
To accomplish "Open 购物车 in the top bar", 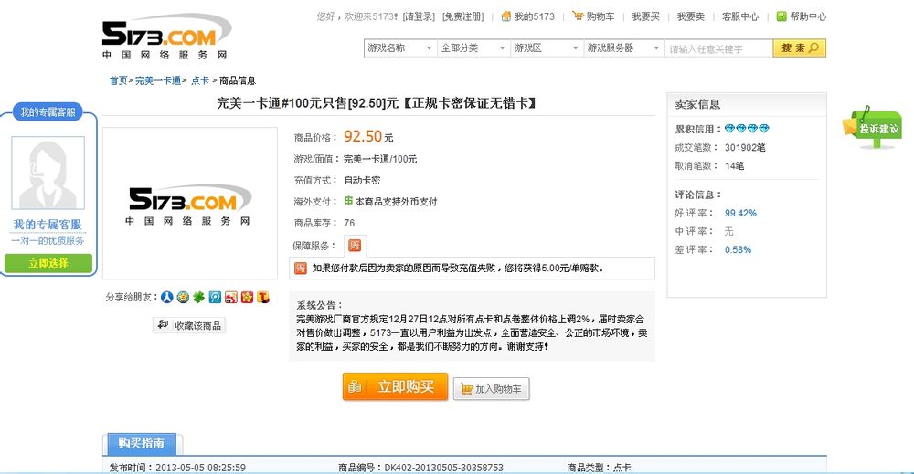I will tap(593, 16).
